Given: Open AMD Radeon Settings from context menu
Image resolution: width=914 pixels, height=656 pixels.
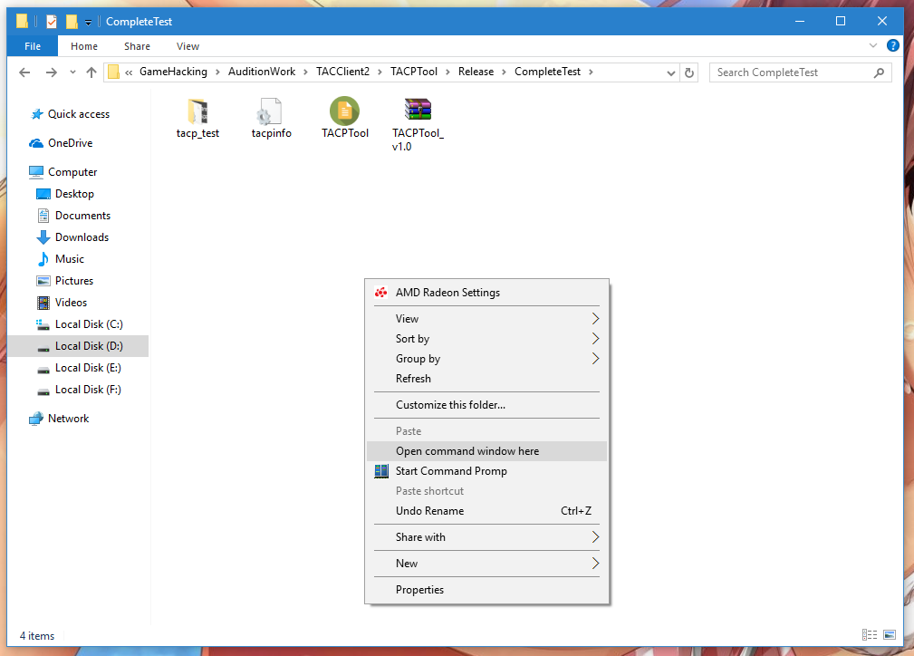Looking at the screenshot, I should pos(447,293).
